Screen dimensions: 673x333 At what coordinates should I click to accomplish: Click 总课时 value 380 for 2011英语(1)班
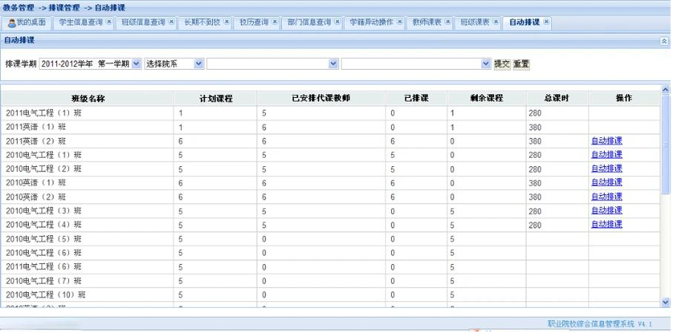535,128
